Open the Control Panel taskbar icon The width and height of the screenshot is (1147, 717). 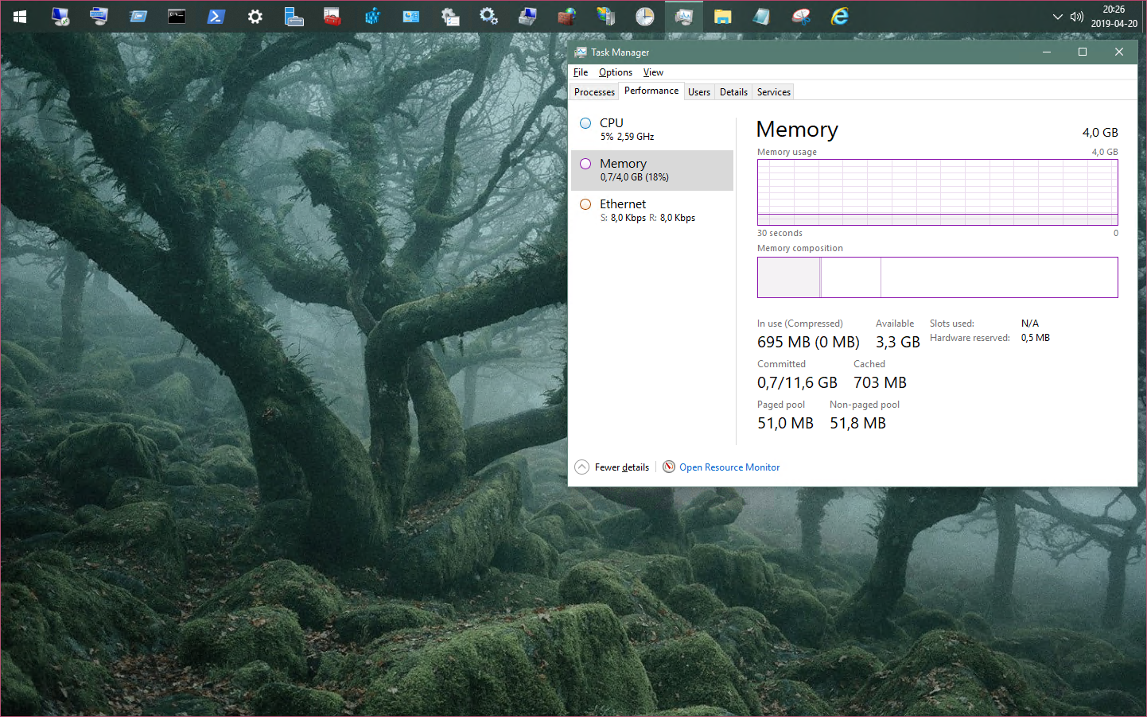[410, 16]
